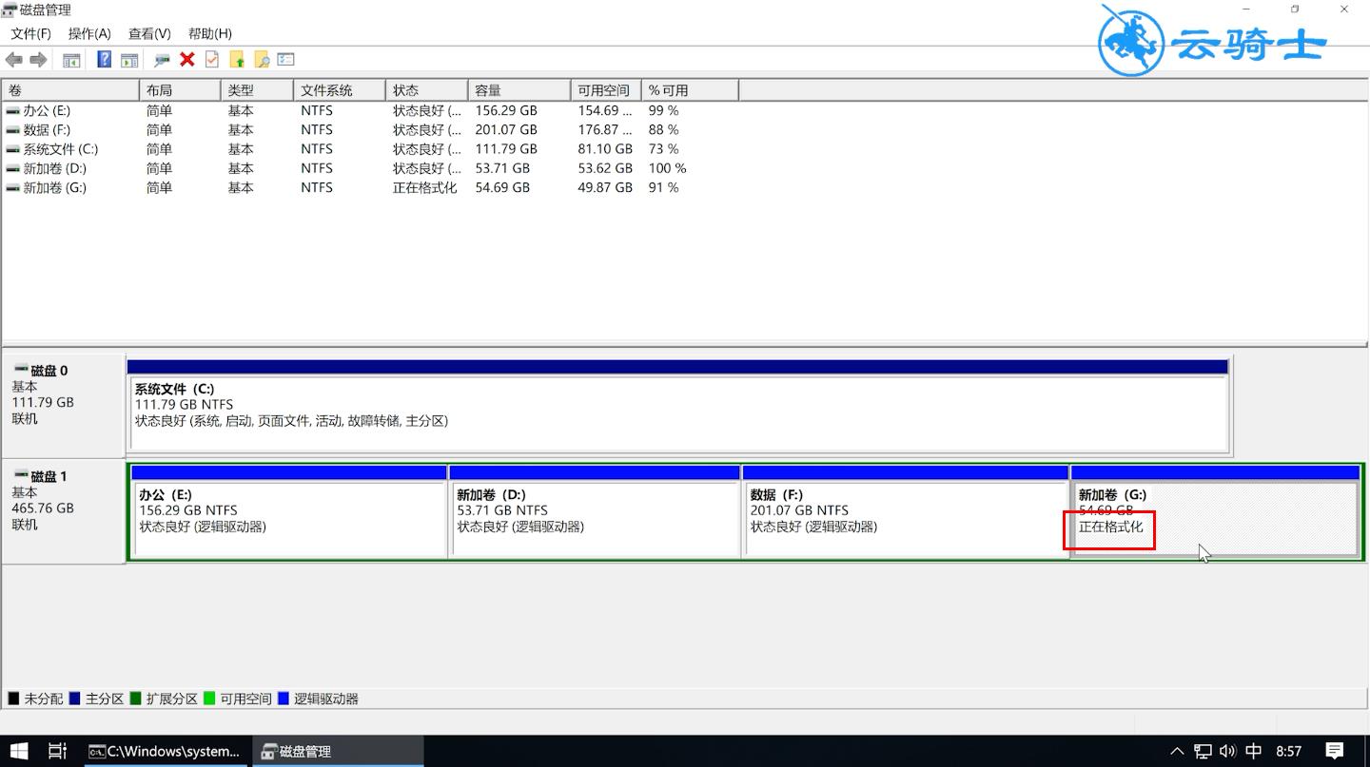Open the 操作(A) menu
Screen dimensions: 1370x767
tap(89, 33)
